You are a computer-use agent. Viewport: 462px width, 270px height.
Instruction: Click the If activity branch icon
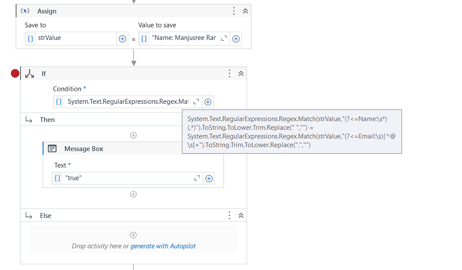click(30, 73)
